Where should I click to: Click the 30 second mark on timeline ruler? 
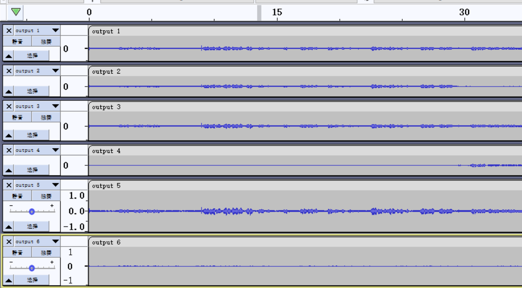pos(464,13)
